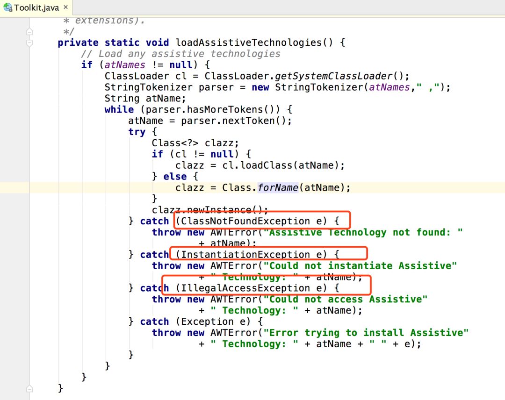Click the "private" keyword
Screen dimensions: 505x400
[x=78, y=43]
